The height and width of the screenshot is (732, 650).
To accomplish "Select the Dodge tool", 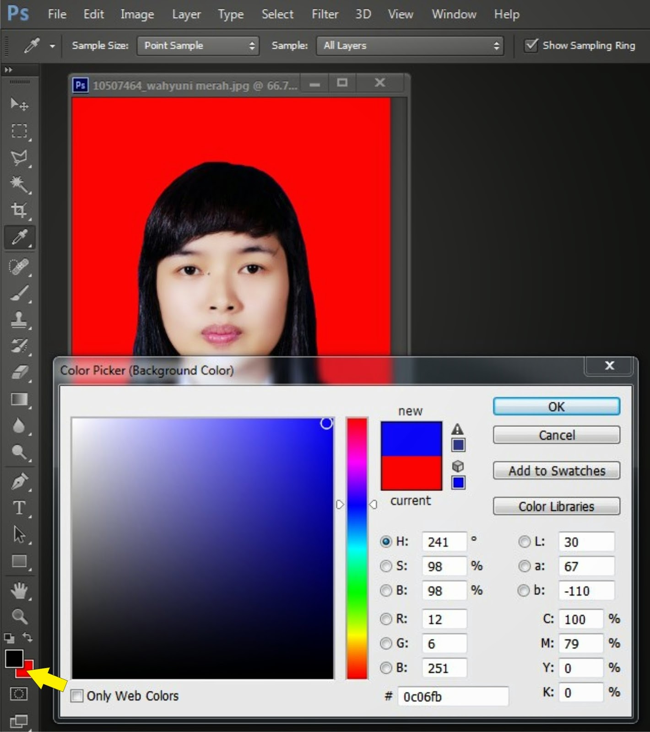I will coord(19,452).
